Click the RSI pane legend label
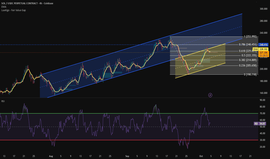Screen dimensions: 270x159 pos(3,101)
